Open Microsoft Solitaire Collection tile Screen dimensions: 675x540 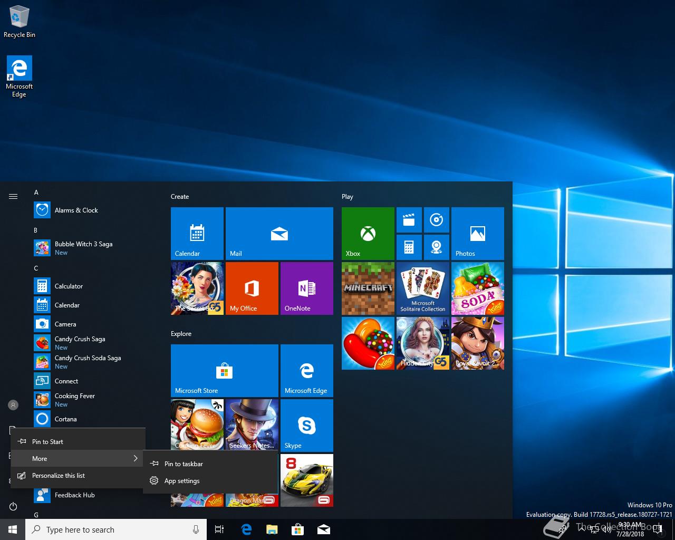423,288
